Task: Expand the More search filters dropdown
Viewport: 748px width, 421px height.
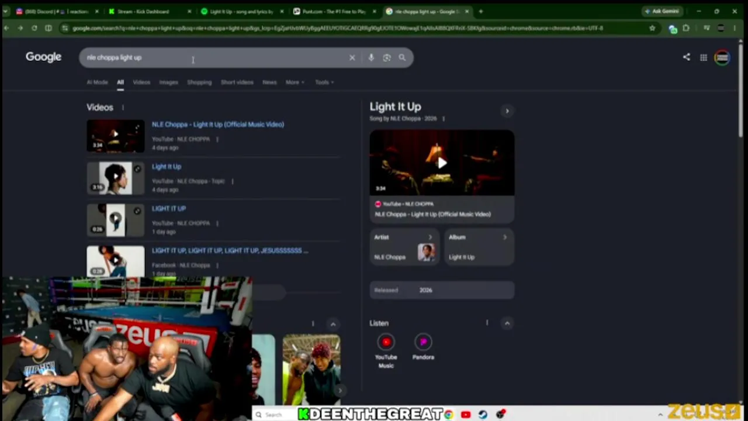Action: (x=295, y=82)
